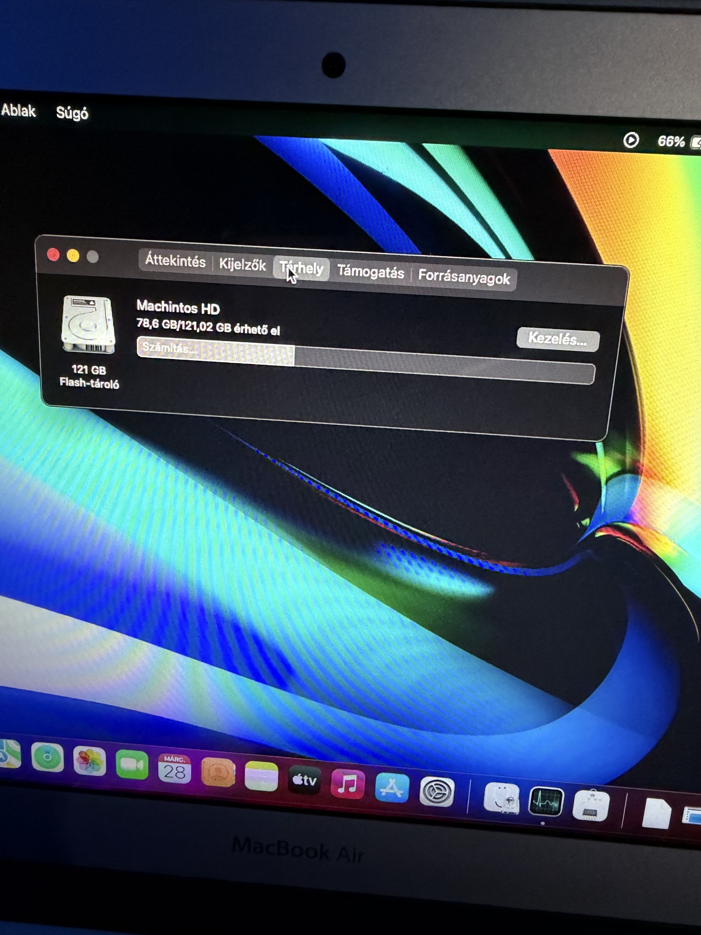Open the Támogatás tab
The image size is (701, 935).
371,272
